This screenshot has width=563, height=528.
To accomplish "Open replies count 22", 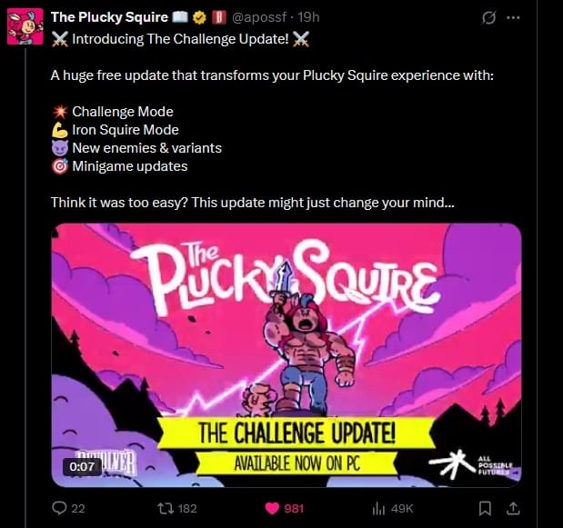I will (x=78, y=508).
